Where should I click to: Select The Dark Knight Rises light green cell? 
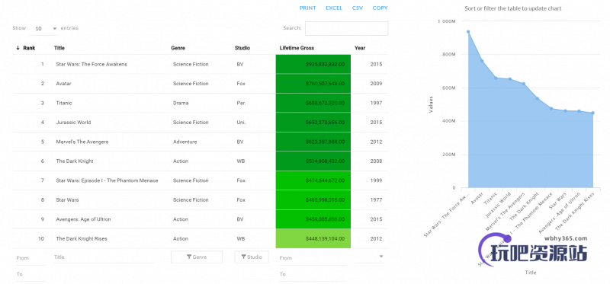point(313,238)
